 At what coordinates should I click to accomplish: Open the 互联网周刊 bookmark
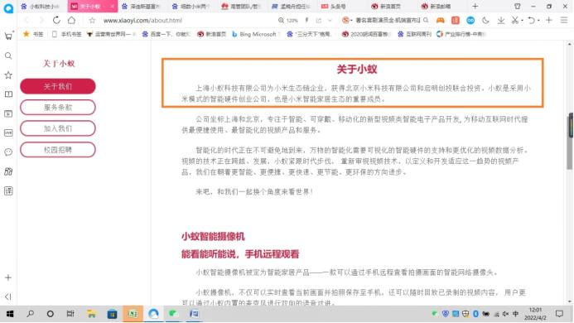415,34
